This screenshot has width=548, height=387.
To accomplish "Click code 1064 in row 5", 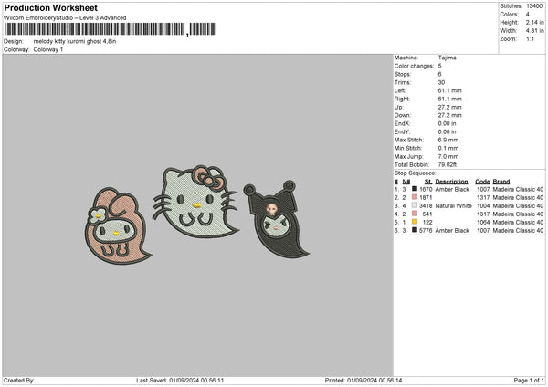I will [x=483, y=223].
